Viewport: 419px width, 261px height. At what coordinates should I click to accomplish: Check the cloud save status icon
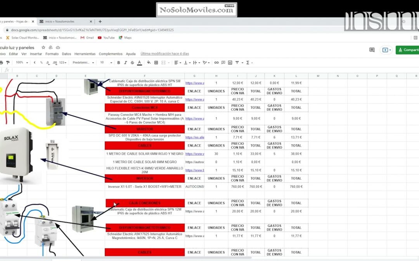[x=58, y=48]
